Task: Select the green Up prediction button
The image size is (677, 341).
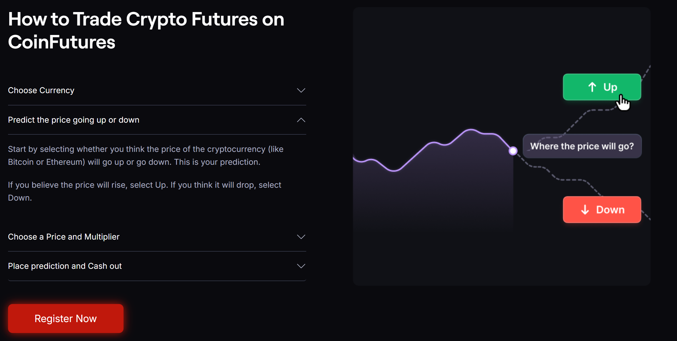Action: [602, 87]
